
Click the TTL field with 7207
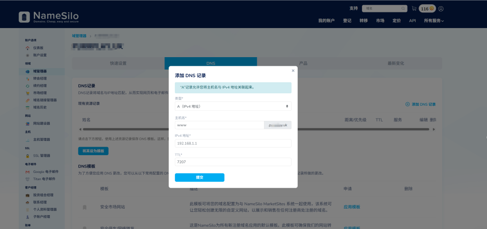click(x=233, y=162)
